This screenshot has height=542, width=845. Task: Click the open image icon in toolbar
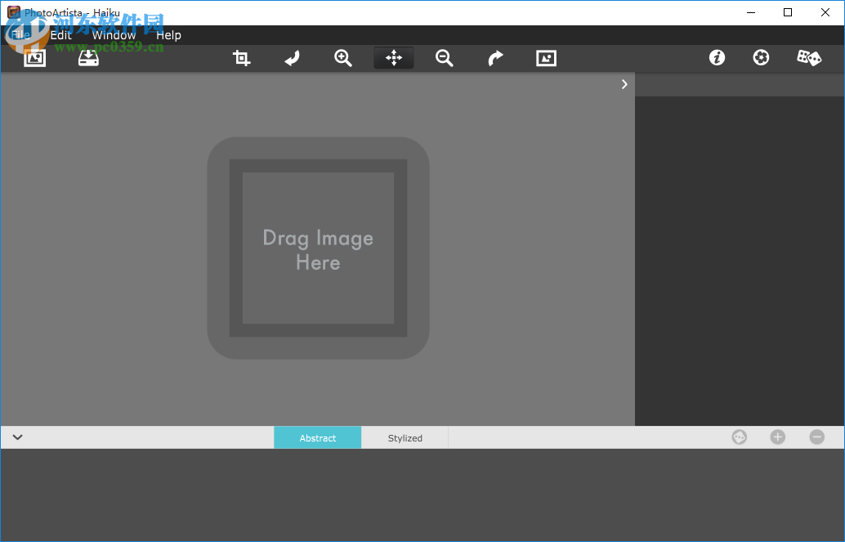tap(34, 58)
